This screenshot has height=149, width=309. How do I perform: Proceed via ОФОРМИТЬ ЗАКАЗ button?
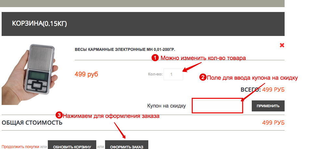tap(127, 146)
